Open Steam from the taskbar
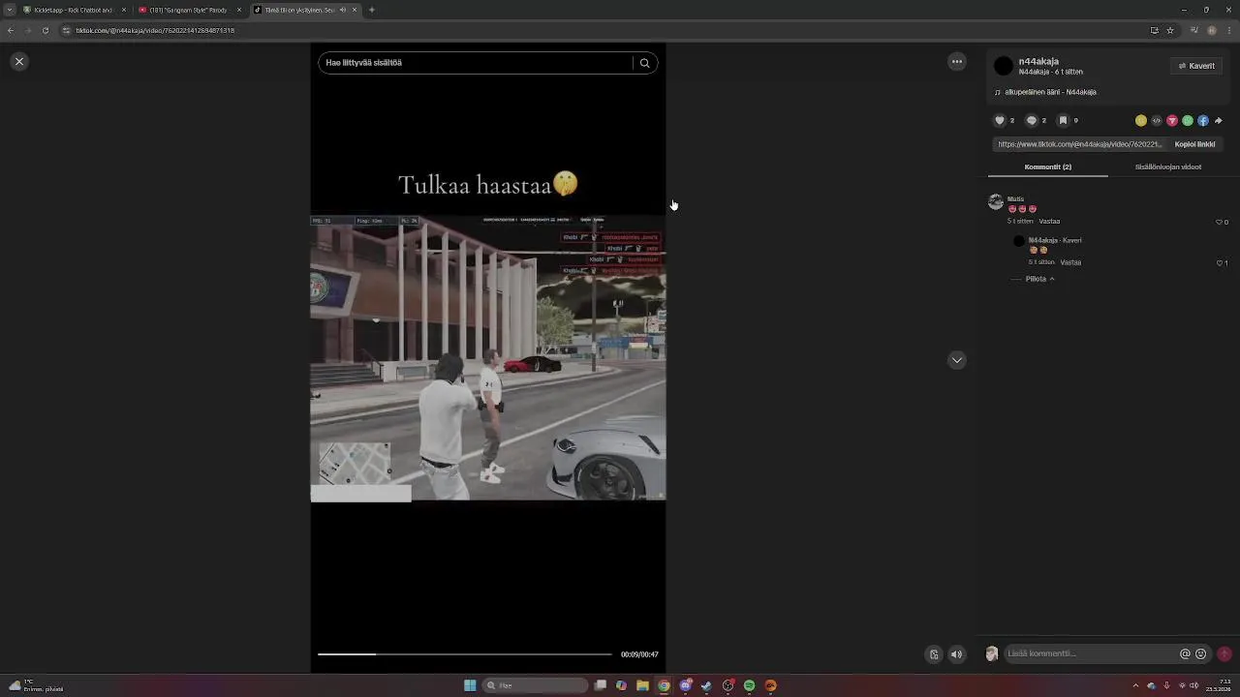The width and height of the screenshot is (1240, 697). pos(706,685)
